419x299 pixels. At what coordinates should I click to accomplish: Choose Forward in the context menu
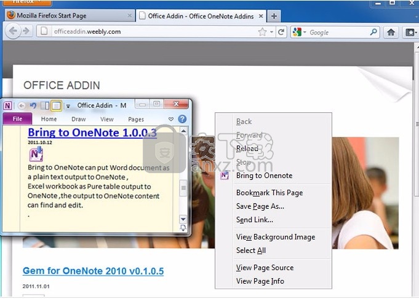coord(273,135)
